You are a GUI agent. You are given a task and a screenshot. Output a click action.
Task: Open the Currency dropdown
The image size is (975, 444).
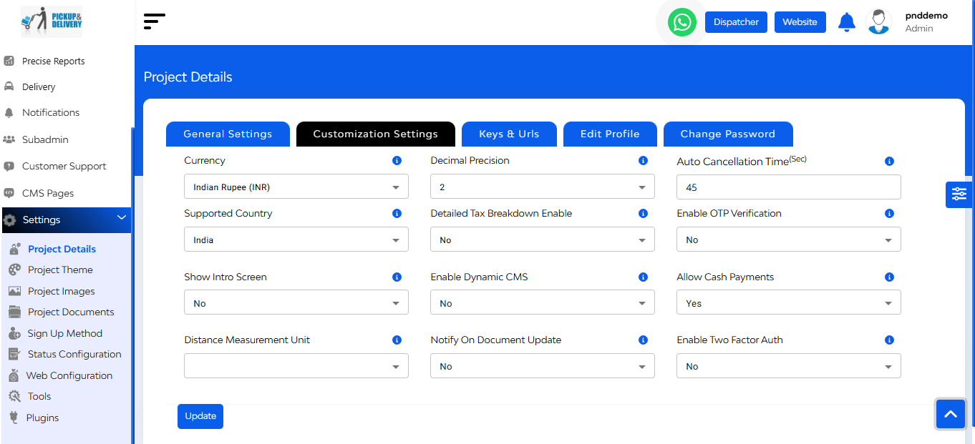click(x=296, y=187)
